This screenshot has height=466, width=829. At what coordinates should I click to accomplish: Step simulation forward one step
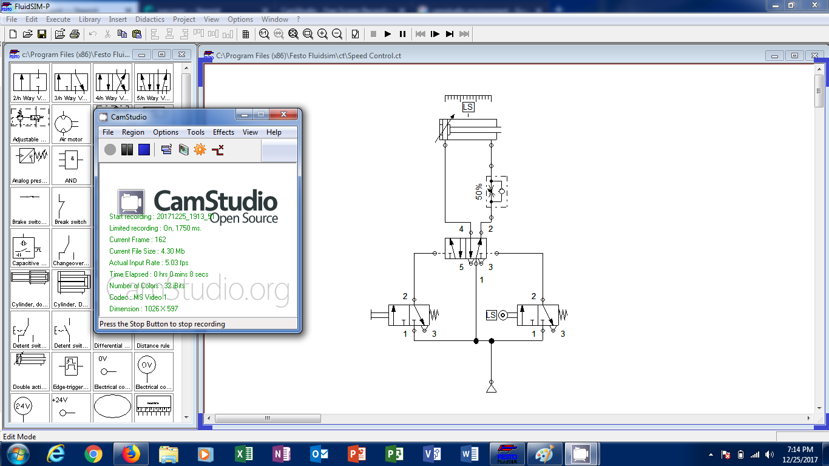click(435, 34)
